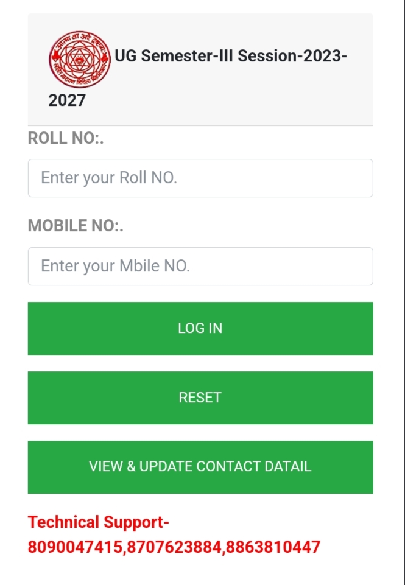Screen dimensions: 405x585
Task: Click the UG Semester-III heading text
Action: (174, 56)
